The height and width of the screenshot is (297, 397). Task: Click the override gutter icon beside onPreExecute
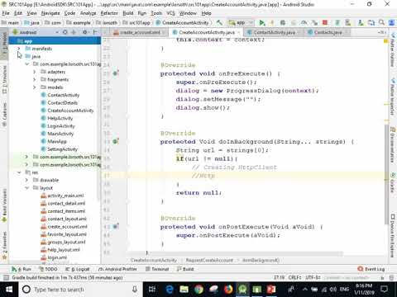click(116, 73)
